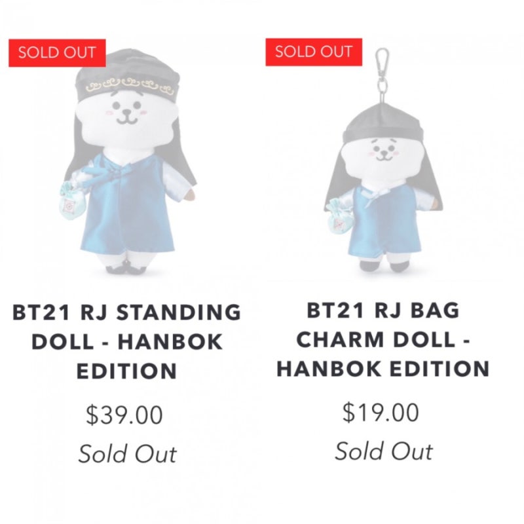Click the blue hanbok on the bag charm doll
Image resolution: width=524 pixels, height=524 pixels.
383,221
